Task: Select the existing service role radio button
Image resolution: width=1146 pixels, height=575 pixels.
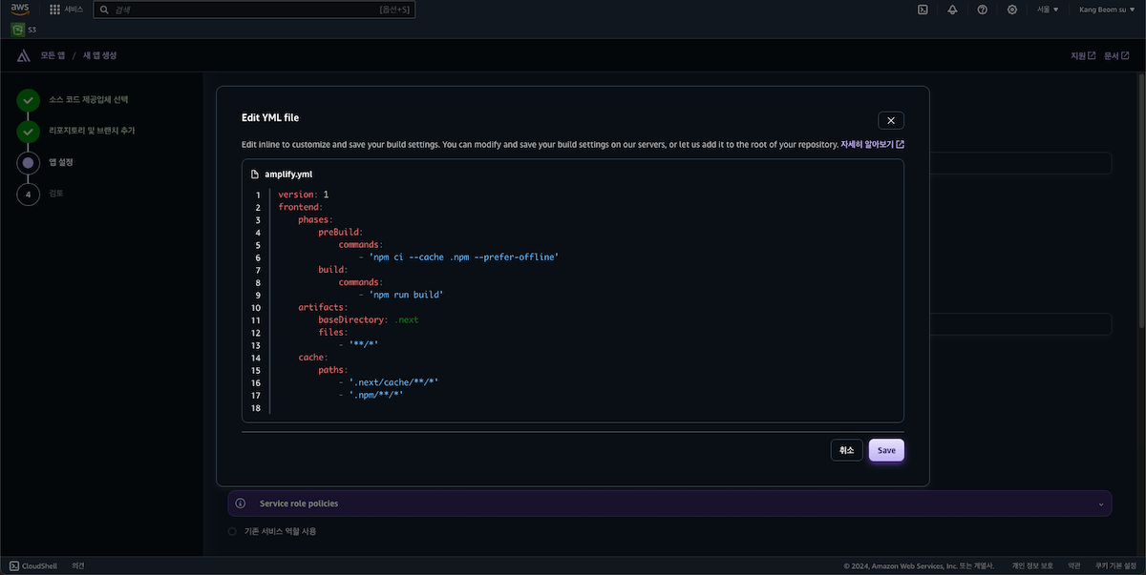Action: tap(232, 531)
